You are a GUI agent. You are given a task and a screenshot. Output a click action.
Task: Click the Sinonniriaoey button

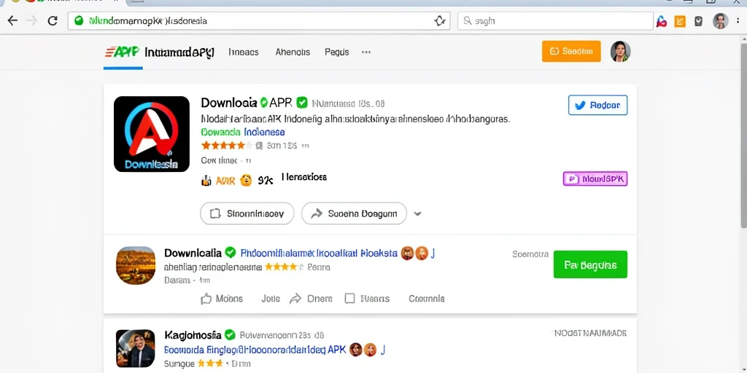point(247,213)
